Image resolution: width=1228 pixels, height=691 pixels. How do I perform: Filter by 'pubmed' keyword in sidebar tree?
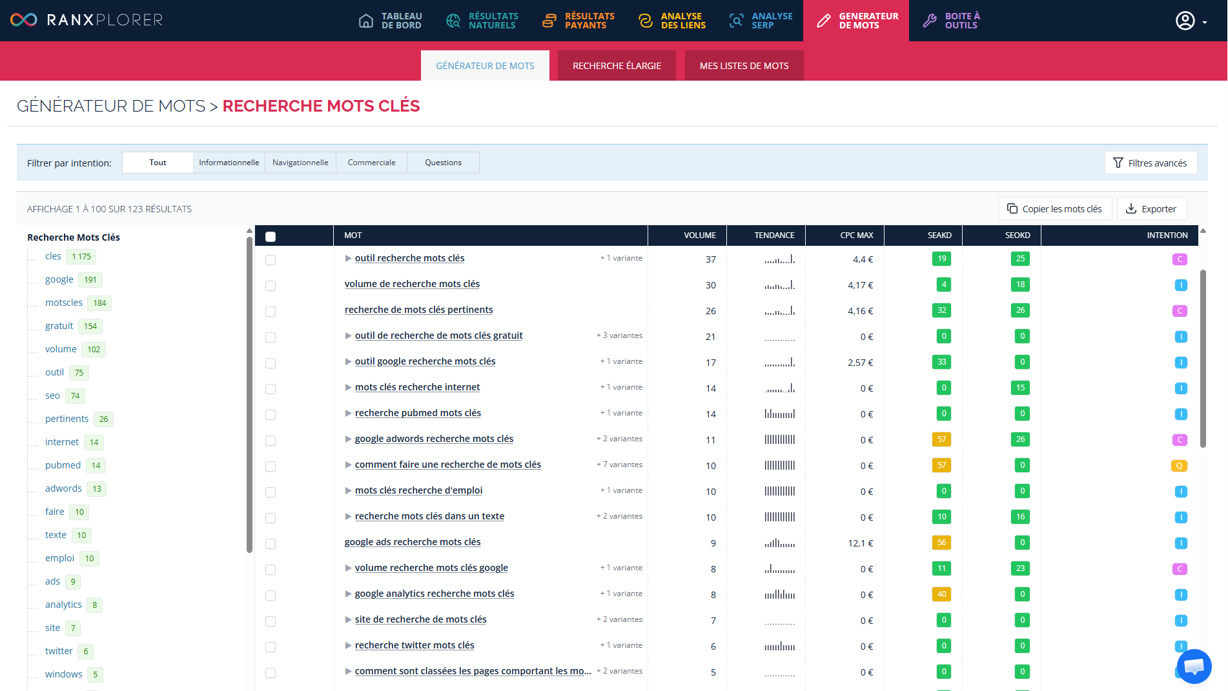point(63,465)
